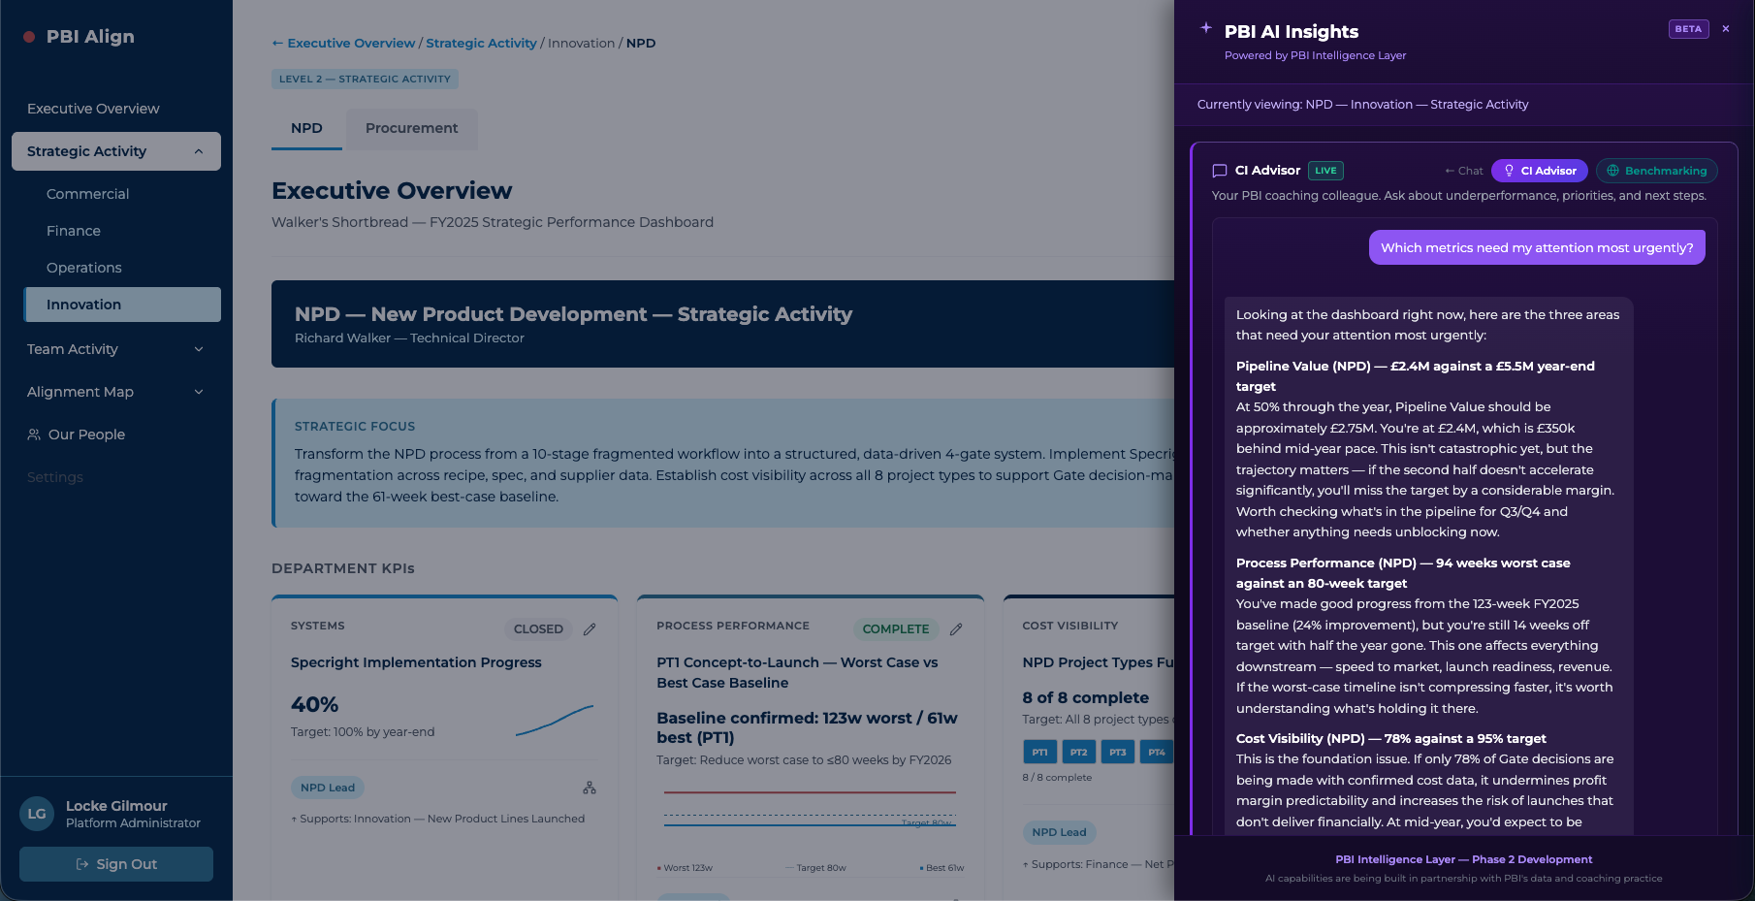Image resolution: width=1755 pixels, height=901 pixels.
Task: Click 'Locke Gilmour' user name
Action: [116, 806]
